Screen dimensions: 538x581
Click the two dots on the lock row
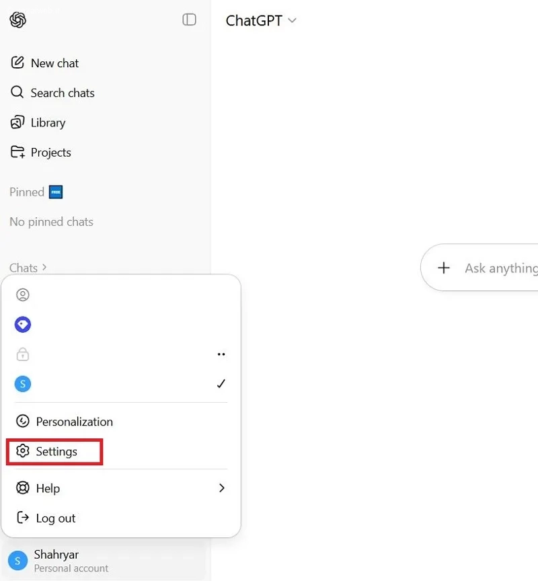(x=221, y=354)
